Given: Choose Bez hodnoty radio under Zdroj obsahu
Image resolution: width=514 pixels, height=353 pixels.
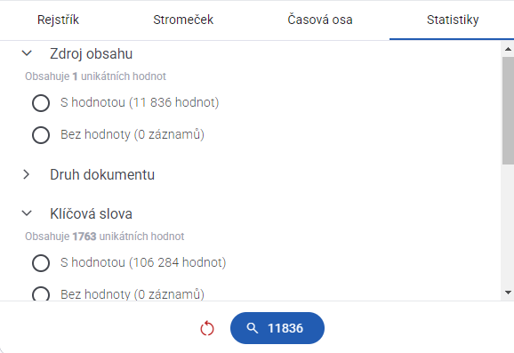Looking at the screenshot, I should [41, 135].
